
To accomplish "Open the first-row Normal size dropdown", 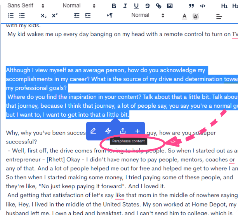I will pyautogui.click(x=79, y=6).
